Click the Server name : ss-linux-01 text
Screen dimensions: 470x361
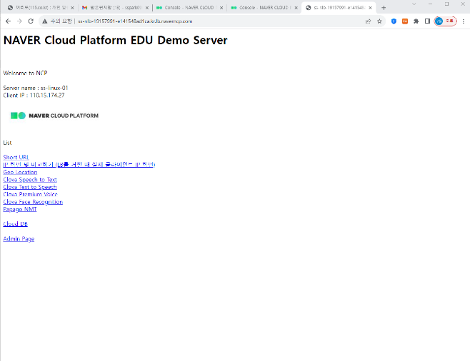click(x=36, y=88)
